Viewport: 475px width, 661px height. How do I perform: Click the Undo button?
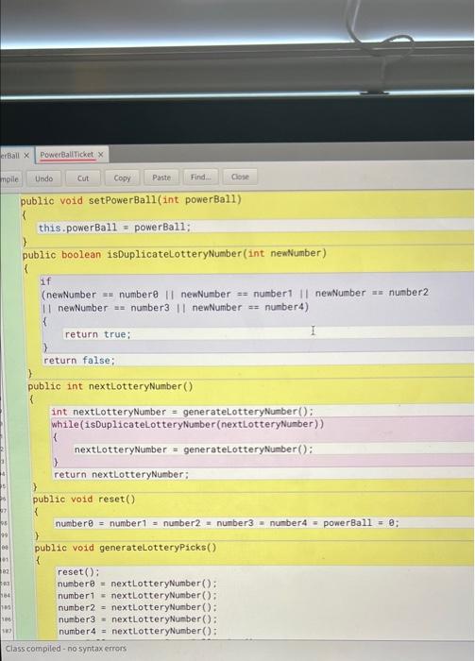click(x=43, y=178)
